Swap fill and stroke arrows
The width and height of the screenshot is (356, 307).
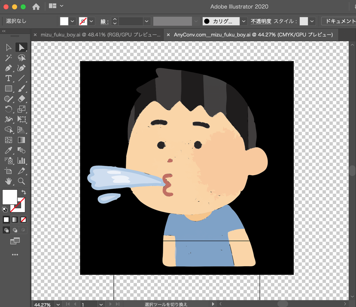[24, 192]
